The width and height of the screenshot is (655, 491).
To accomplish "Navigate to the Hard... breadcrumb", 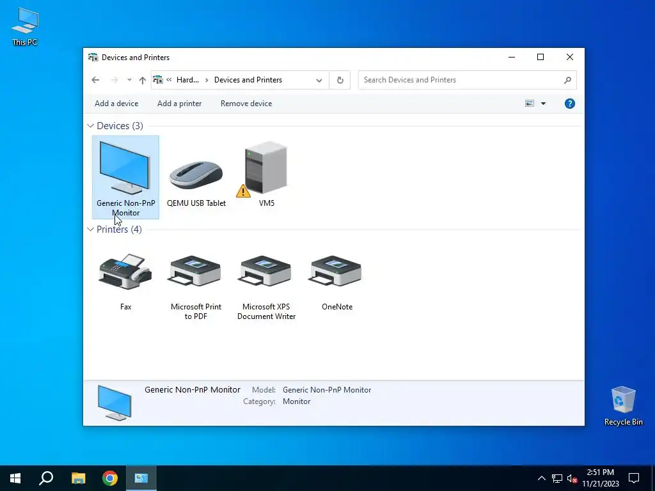I will click(187, 80).
